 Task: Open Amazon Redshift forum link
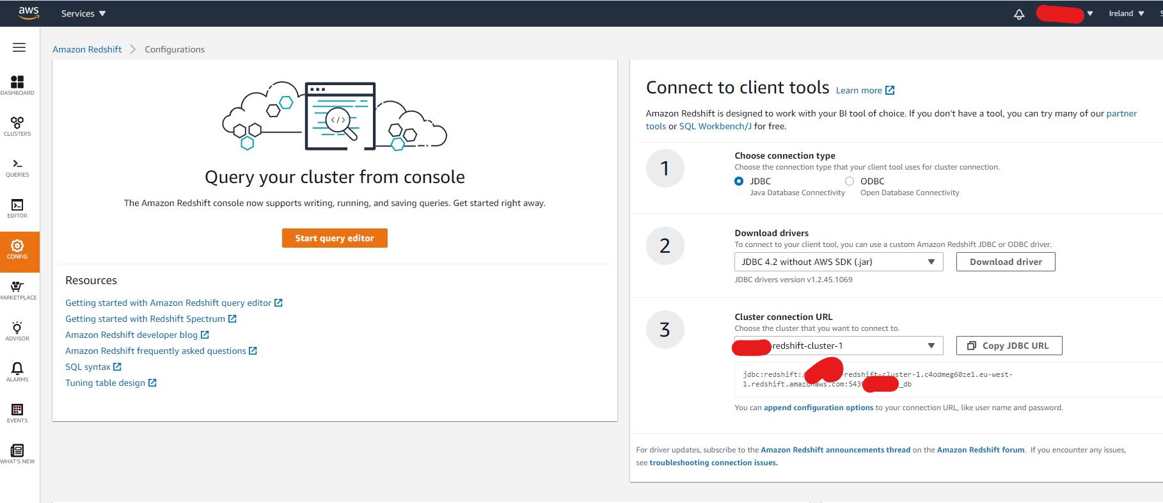(981, 450)
